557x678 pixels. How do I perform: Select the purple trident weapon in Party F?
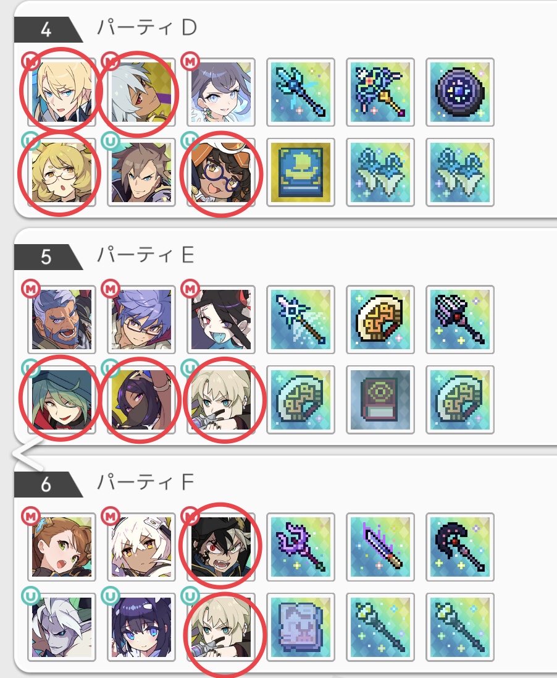click(301, 547)
